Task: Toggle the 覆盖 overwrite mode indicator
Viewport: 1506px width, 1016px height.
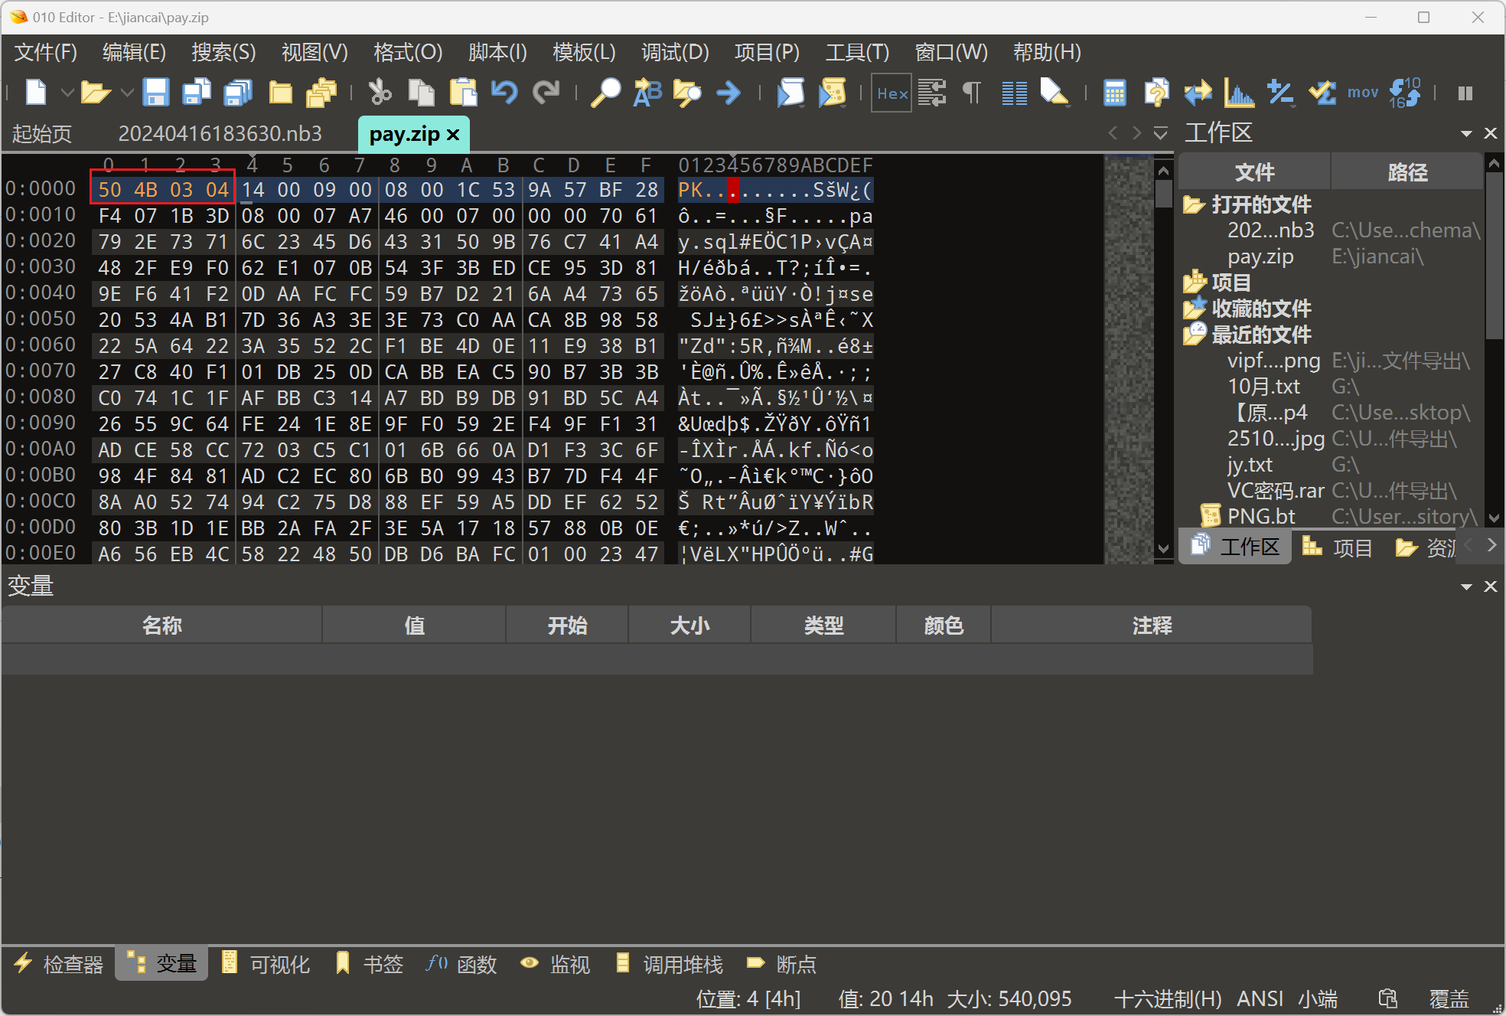Action: click(x=1449, y=998)
